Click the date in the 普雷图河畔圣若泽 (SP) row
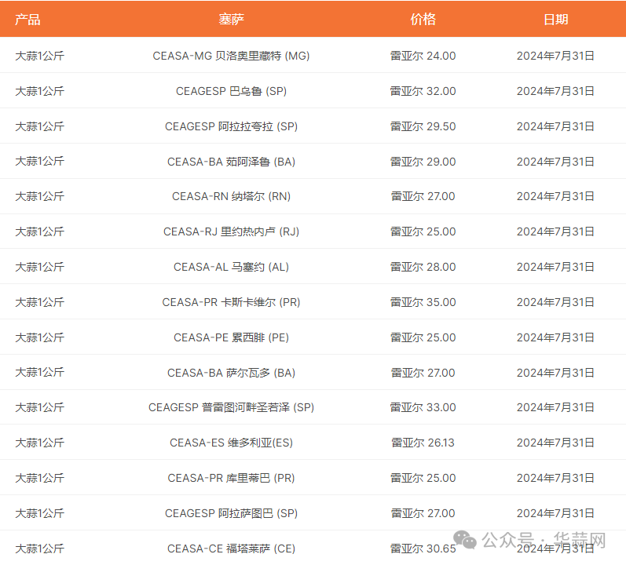Screen dimensions: 626x565 tap(555, 407)
